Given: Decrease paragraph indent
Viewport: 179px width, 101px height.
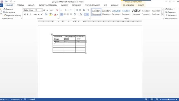Looking at the screenshot, I should click(x=77, y=10).
